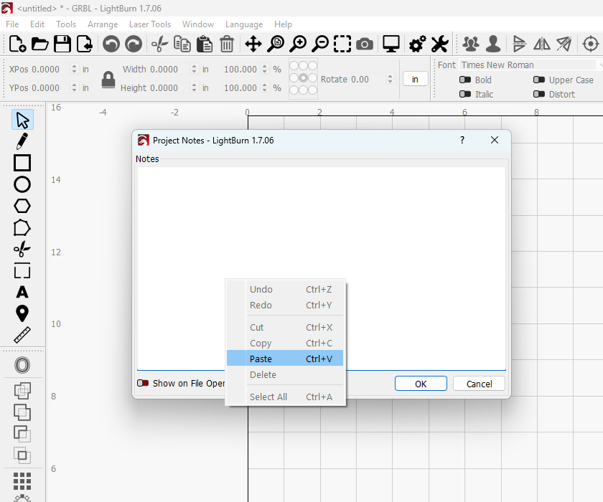
Task: Choose Select All from context menu
Action: (x=285, y=397)
